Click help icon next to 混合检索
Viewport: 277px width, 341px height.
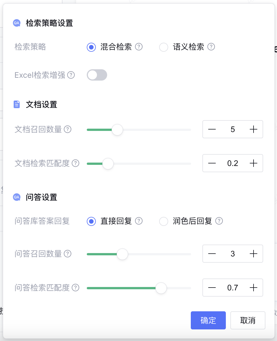(x=138, y=47)
